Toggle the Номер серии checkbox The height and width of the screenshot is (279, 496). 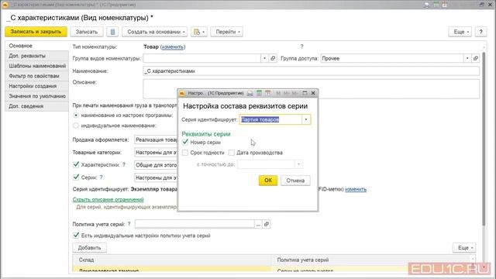[x=185, y=142]
